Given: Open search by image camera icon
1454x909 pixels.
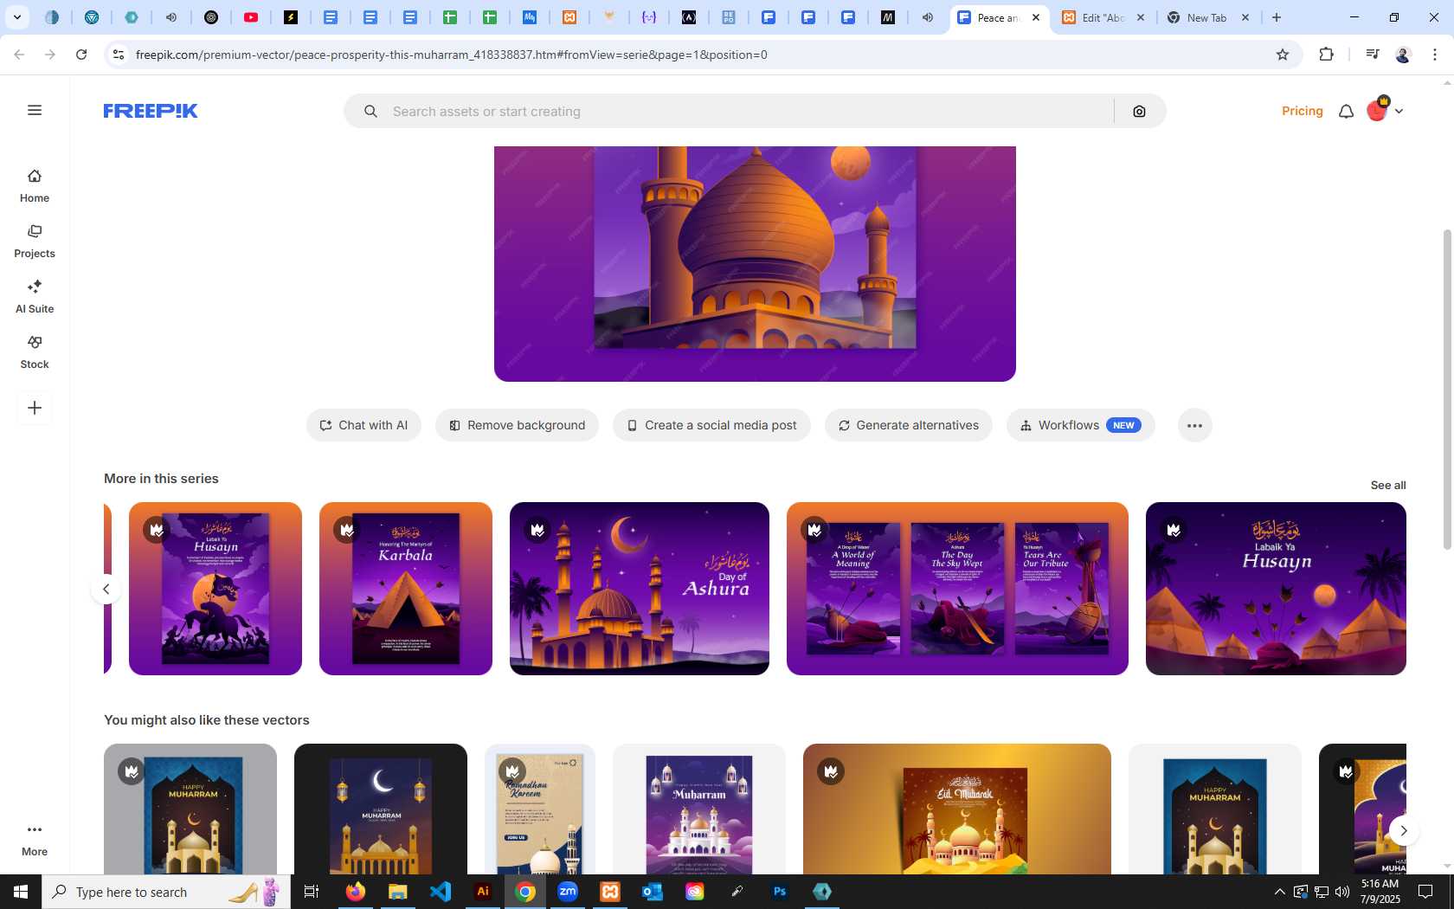Looking at the screenshot, I should coord(1139,112).
